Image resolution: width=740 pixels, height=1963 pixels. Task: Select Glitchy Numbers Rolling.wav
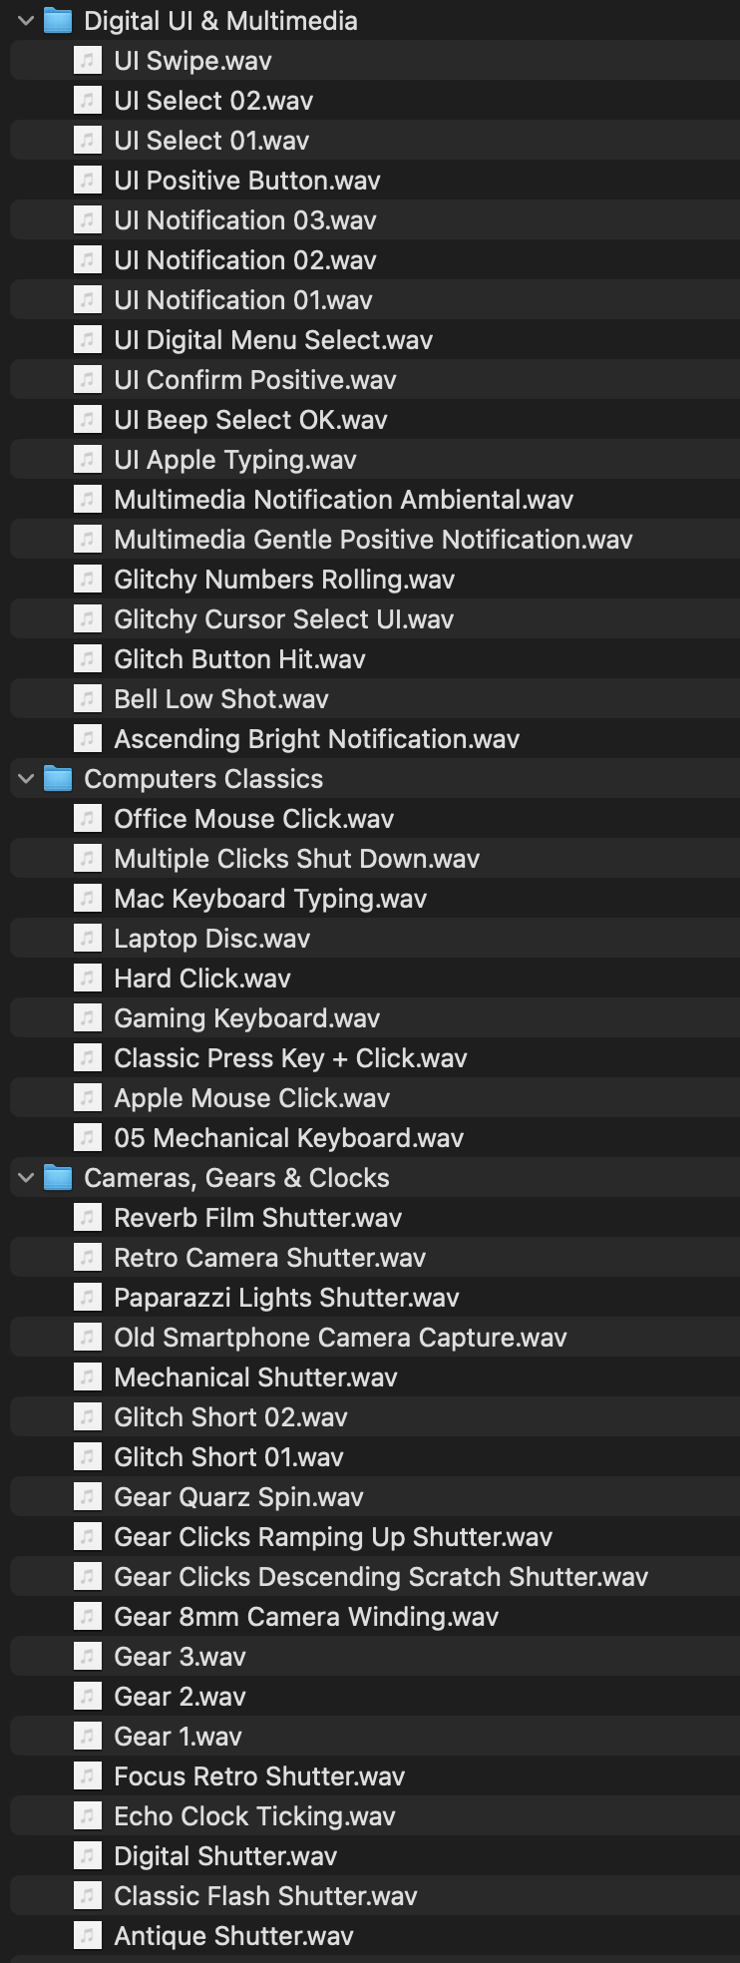(284, 580)
